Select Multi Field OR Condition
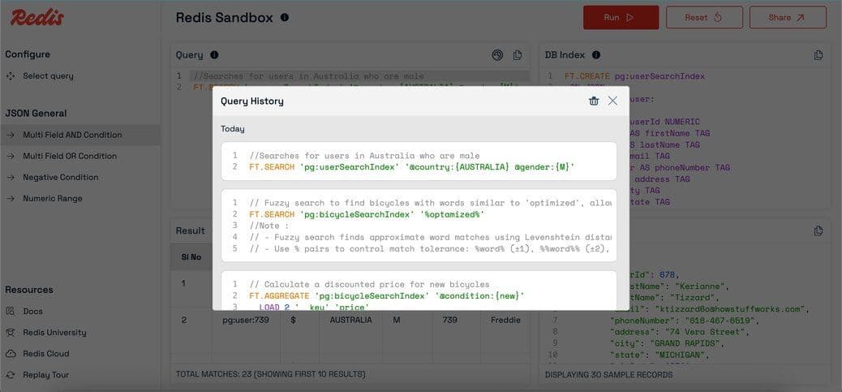 click(x=70, y=156)
